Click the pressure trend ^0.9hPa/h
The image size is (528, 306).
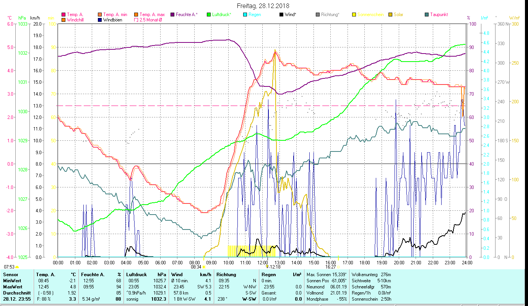pos(136,293)
